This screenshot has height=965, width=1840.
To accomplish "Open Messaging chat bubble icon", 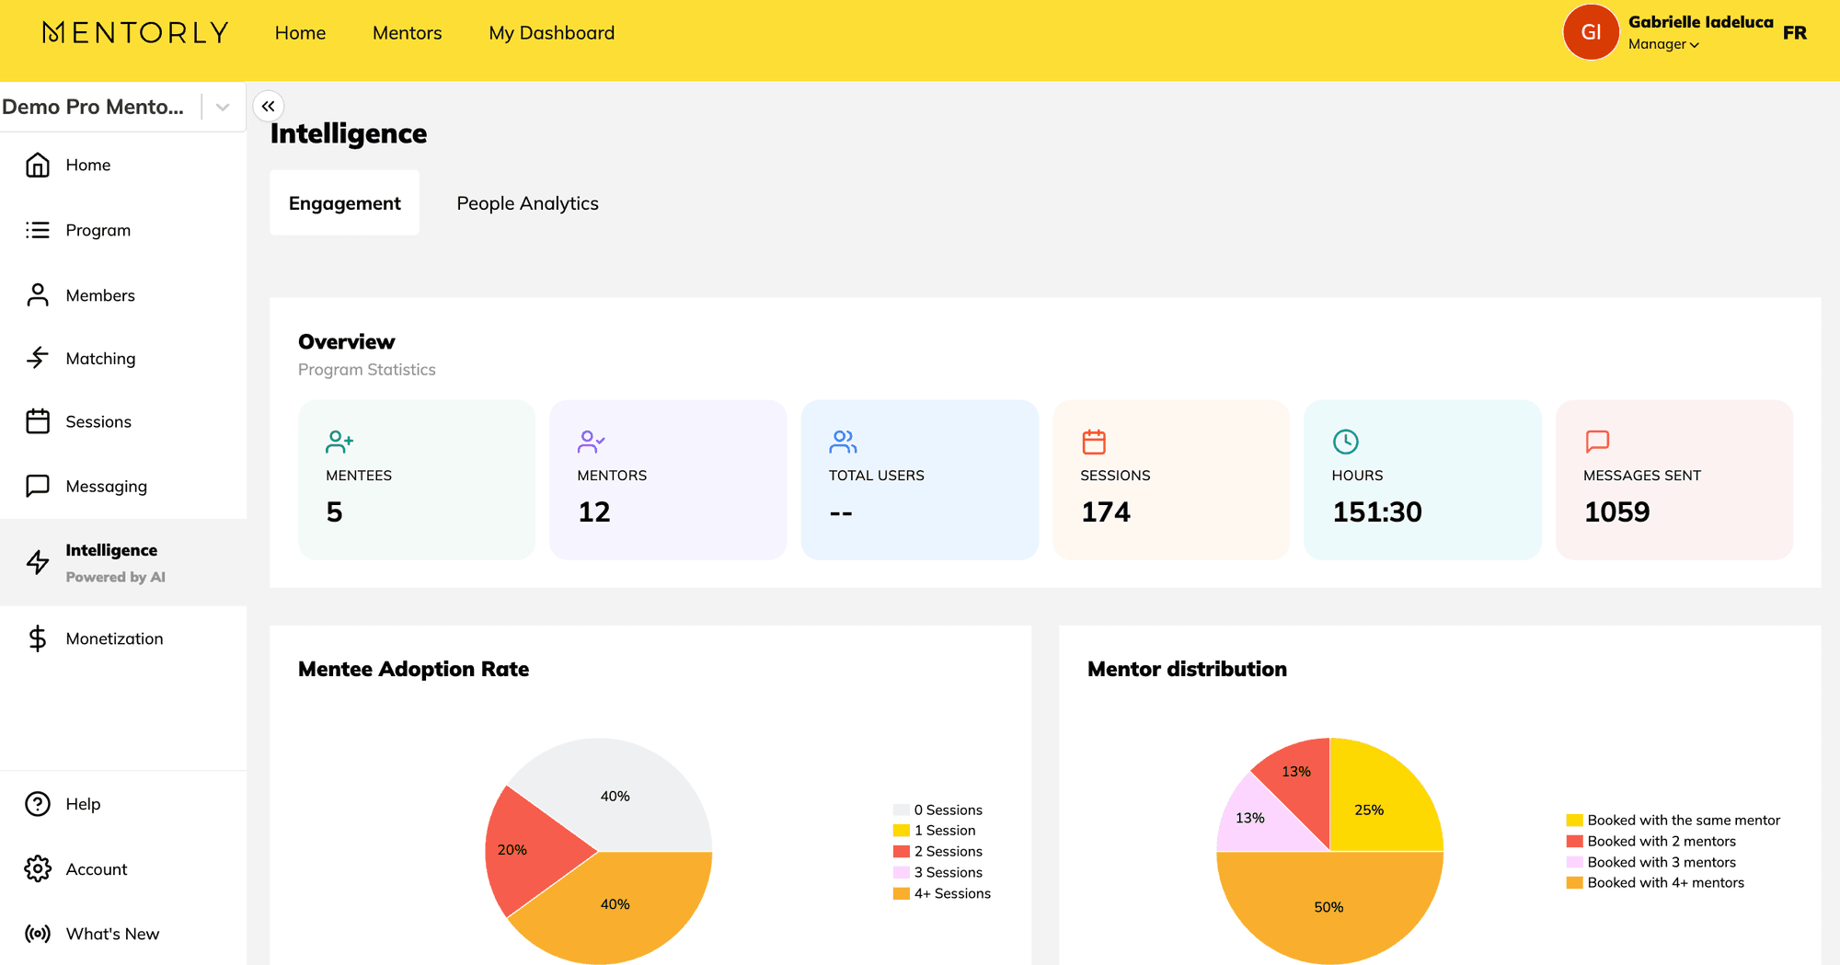I will click(x=38, y=486).
